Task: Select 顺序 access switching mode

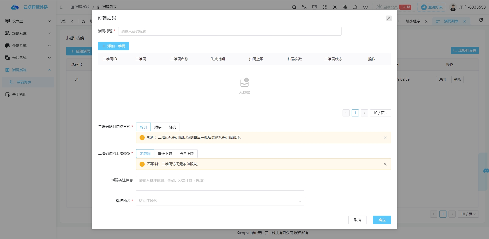Action: click(158, 127)
